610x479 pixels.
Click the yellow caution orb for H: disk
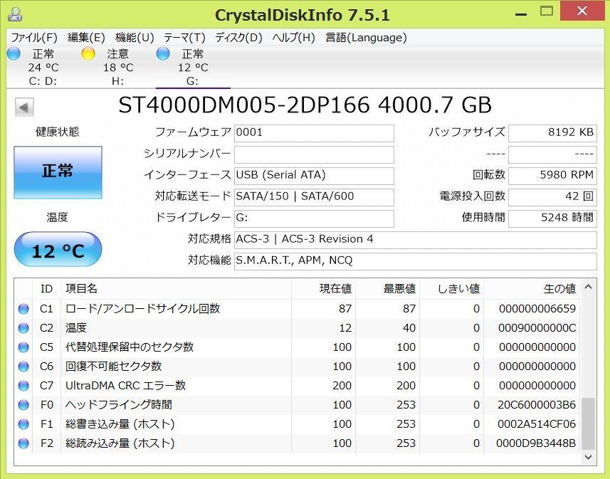(88, 53)
